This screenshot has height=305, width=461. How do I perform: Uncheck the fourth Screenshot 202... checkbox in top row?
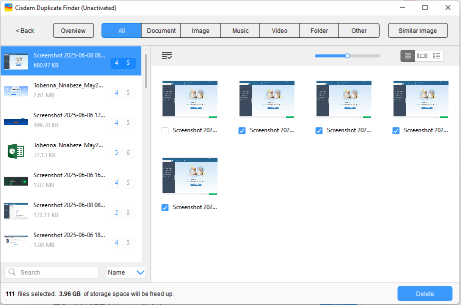click(x=396, y=131)
